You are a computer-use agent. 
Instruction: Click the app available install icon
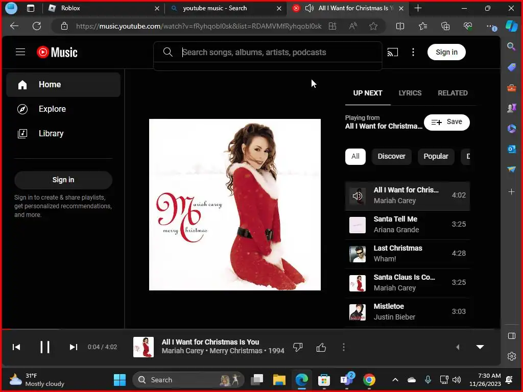tap(332, 26)
